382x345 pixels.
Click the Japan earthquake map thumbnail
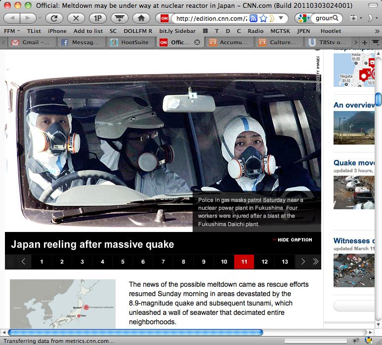tap(63, 304)
